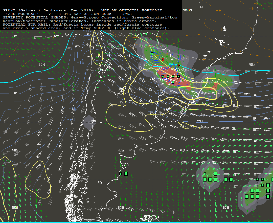Click the GR02T title line in the header
Screen dimensions: 273x223
tap(82, 10)
